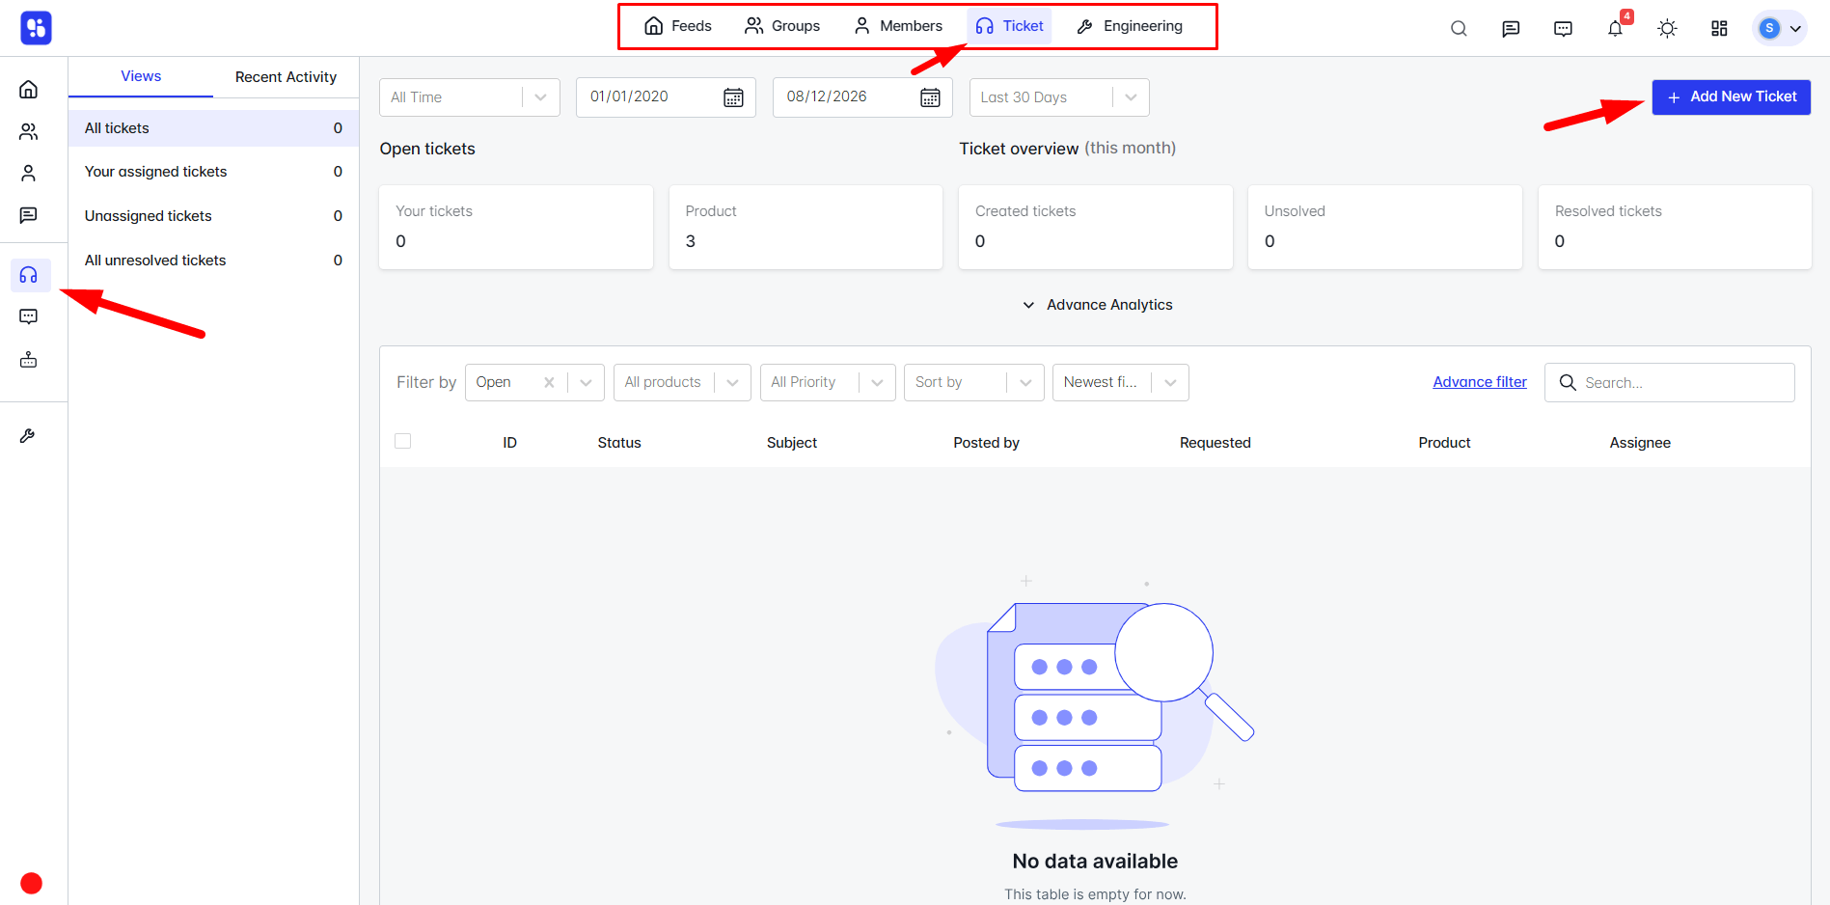This screenshot has height=905, width=1830.
Task: Open the All Priority dropdown
Action: pyautogui.click(x=828, y=382)
